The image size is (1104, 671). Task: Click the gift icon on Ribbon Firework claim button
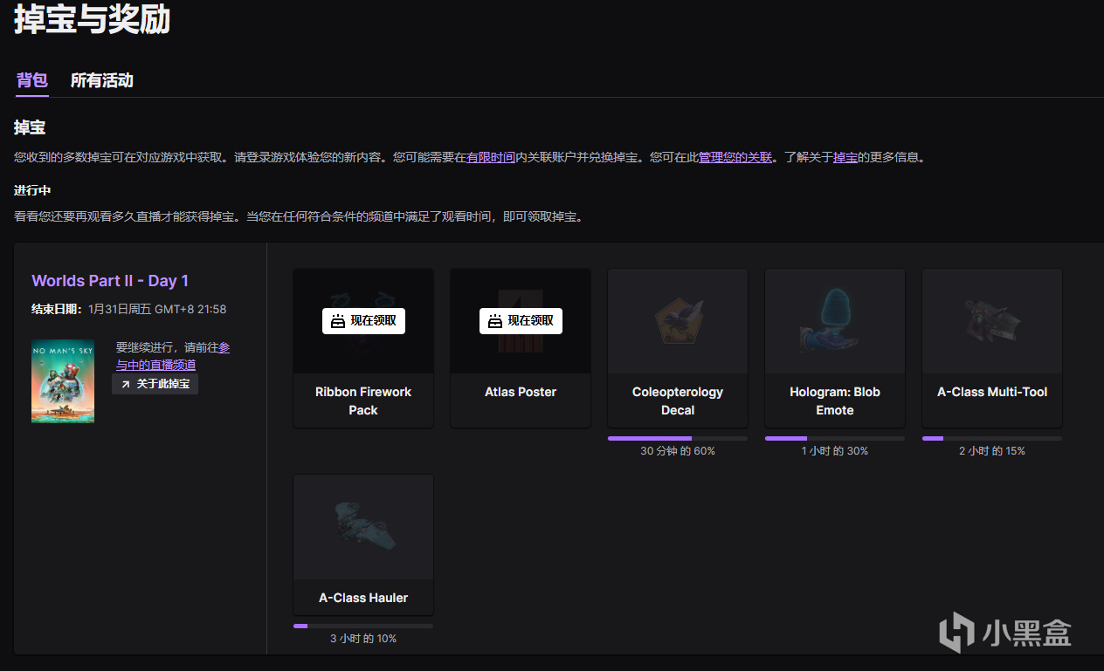(338, 321)
